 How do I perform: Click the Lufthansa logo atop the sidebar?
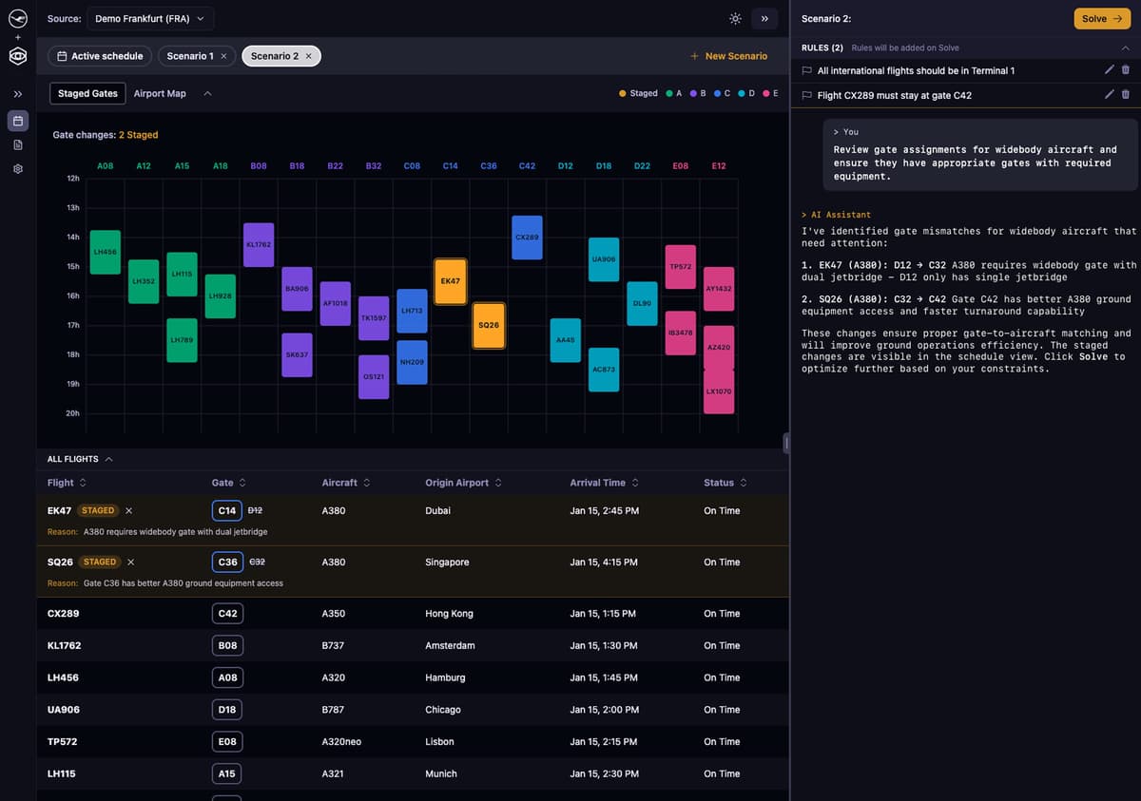pos(17,18)
